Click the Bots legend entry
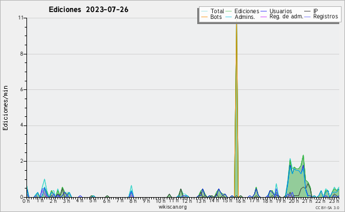This screenshot has width=345, height=212. 212,17
